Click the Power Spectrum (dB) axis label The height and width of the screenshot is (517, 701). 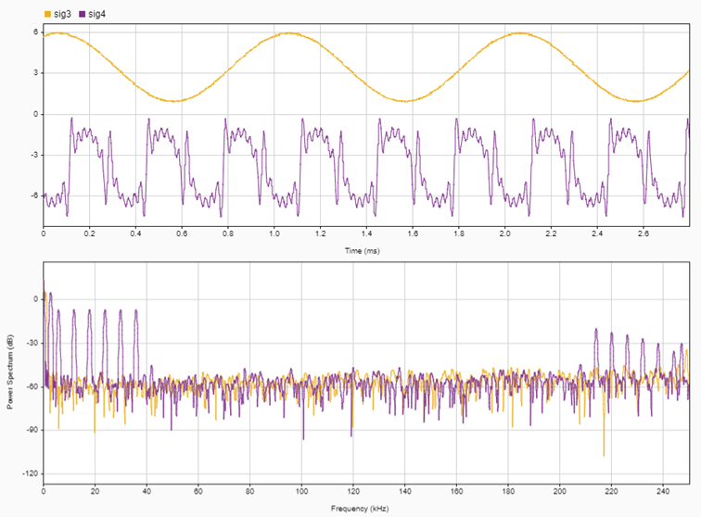point(10,372)
